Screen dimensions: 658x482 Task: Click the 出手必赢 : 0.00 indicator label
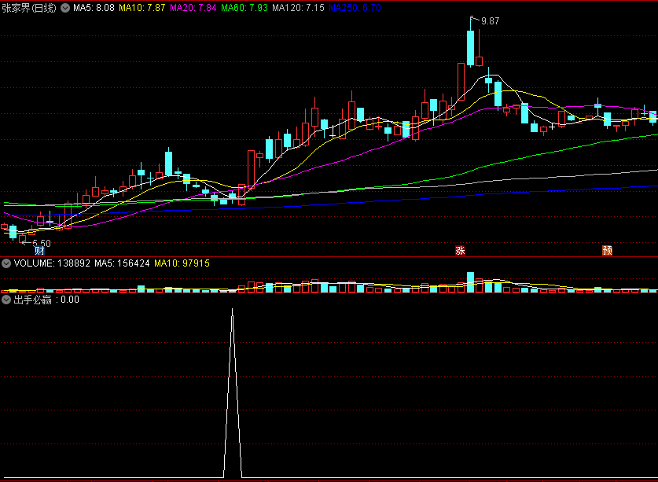pyautogui.click(x=46, y=300)
